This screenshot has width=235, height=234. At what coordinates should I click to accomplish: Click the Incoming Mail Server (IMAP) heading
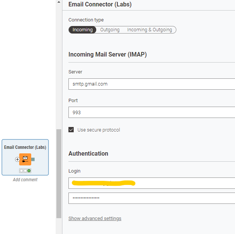pos(108,55)
